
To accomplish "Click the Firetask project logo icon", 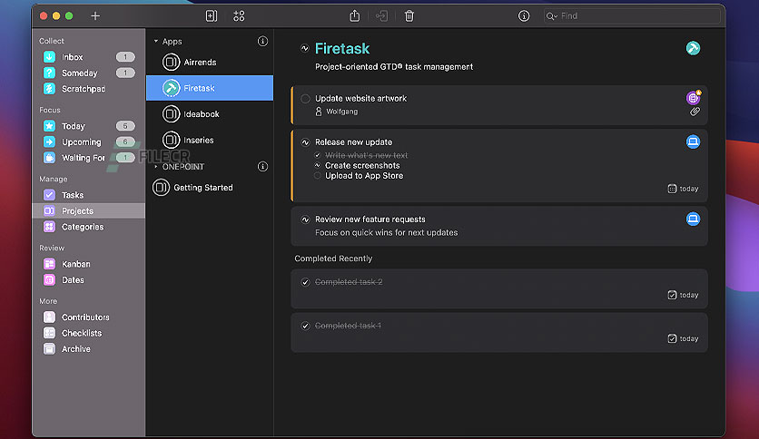I will point(693,48).
